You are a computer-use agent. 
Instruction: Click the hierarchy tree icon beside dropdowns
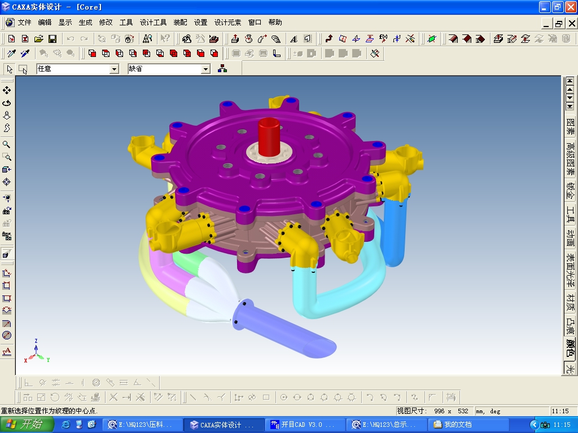[x=222, y=68]
